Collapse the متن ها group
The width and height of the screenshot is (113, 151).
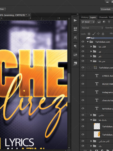pos(91,61)
